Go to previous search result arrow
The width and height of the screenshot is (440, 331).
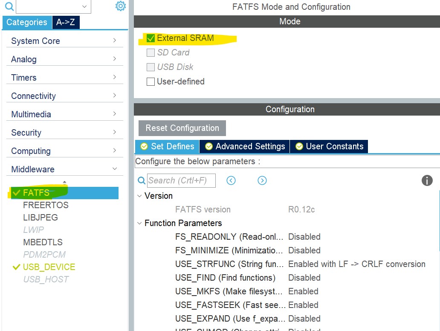click(231, 180)
